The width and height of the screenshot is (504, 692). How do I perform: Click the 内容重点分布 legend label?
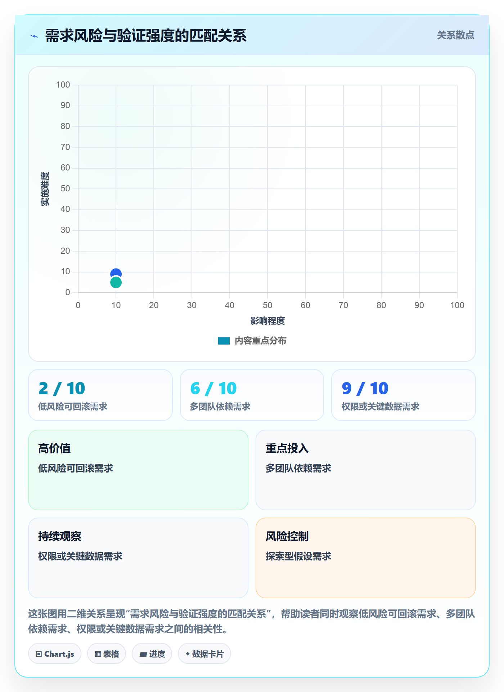pyautogui.click(x=260, y=341)
